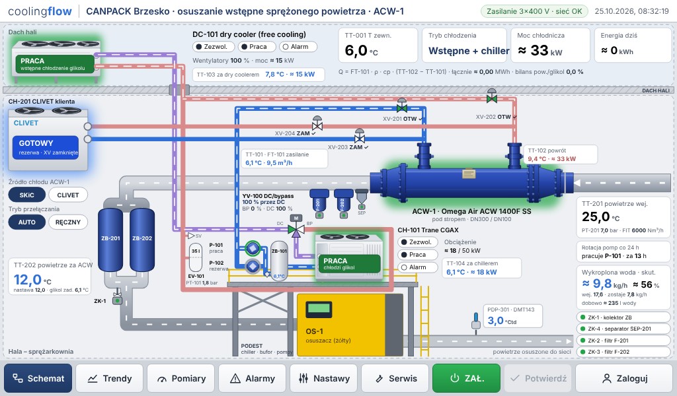The width and height of the screenshot is (677, 396).
Task: Click the TT-102 powrót reading
Action: [560, 154]
